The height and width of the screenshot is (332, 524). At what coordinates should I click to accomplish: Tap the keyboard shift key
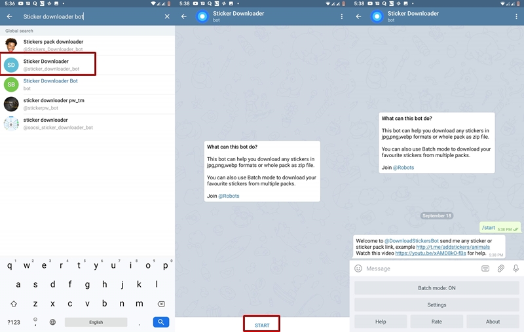14,304
